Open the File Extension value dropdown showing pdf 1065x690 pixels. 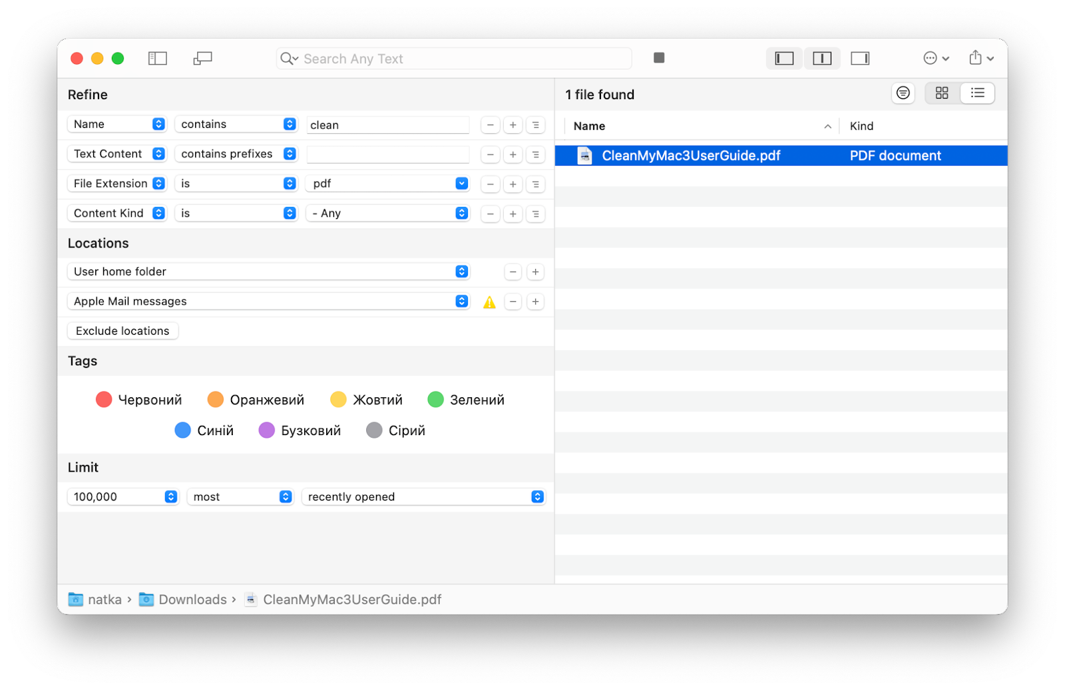(x=461, y=183)
